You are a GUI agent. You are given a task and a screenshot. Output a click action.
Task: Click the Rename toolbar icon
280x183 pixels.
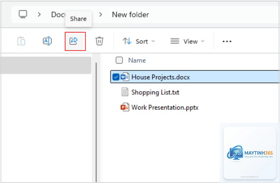click(x=47, y=41)
